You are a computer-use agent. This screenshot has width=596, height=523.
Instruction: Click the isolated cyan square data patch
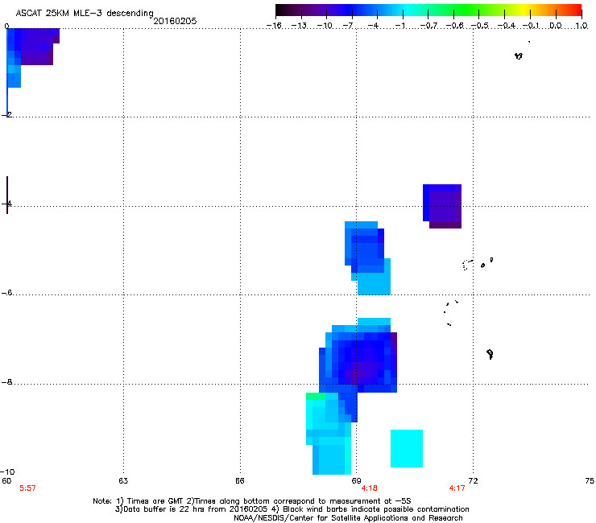[x=407, y=448]
